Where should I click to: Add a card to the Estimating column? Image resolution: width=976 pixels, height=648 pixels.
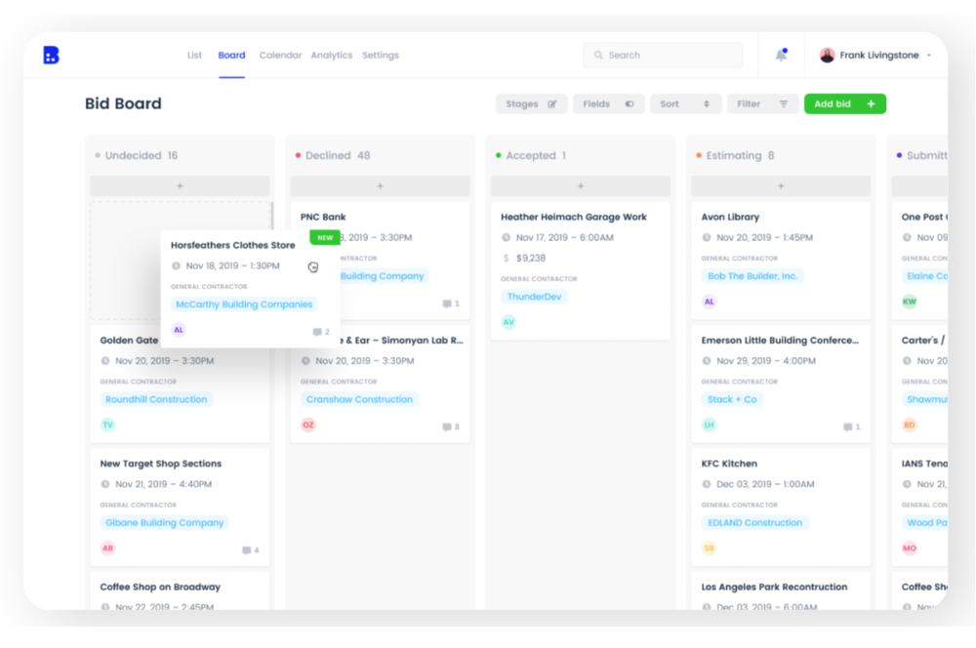click(x=781, y=186)
